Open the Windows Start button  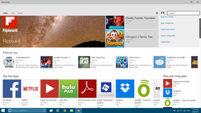tap(3, 110)
